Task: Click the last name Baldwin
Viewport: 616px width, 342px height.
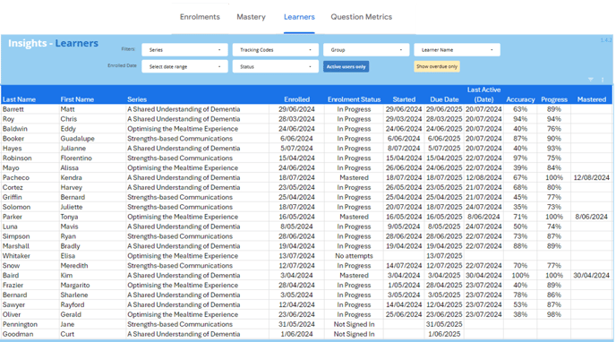Action: [15, 129]
